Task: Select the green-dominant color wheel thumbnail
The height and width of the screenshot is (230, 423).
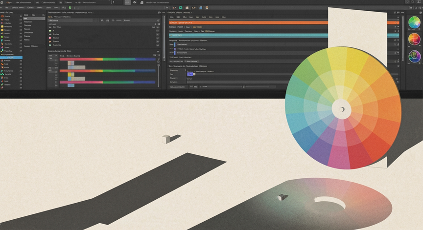Action: [x=414, y=22]
